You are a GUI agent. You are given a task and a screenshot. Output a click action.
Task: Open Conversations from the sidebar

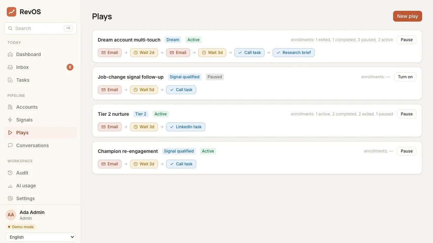pos(41,145)
